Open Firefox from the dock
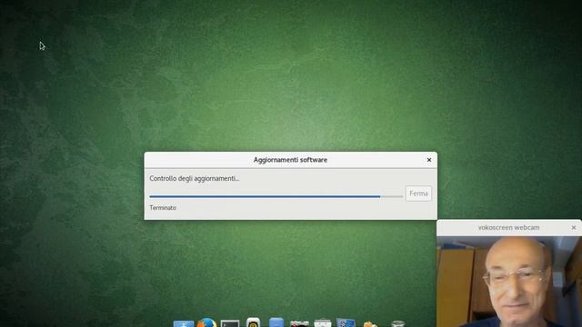 point(206,322)
